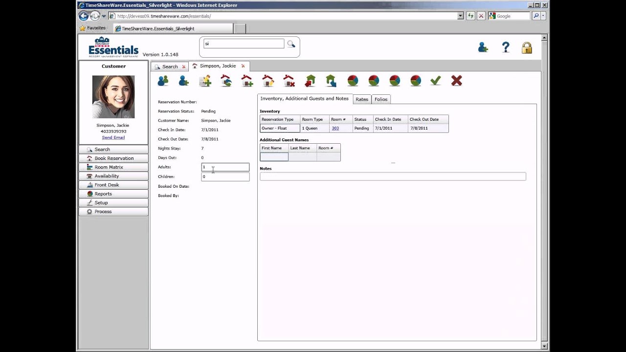Click room number 303 link

coord(335,128)
